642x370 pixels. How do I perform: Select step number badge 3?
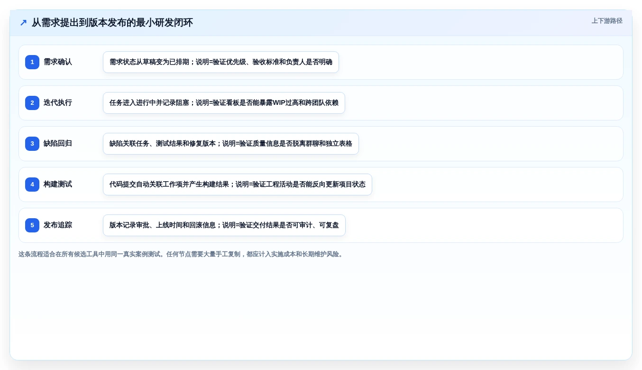click(x=32, y=144)
